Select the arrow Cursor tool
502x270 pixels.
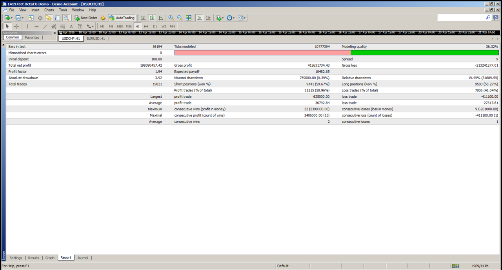pos(7,26)
